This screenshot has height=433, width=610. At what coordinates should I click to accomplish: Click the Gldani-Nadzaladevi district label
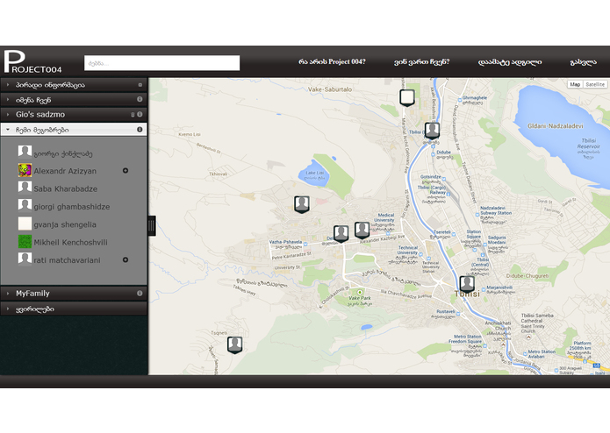tap(556, 126)
